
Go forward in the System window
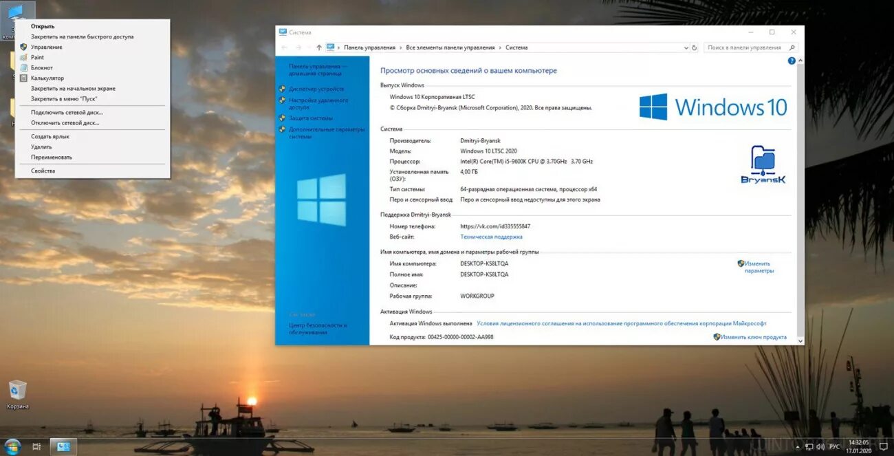click(298, 47)
